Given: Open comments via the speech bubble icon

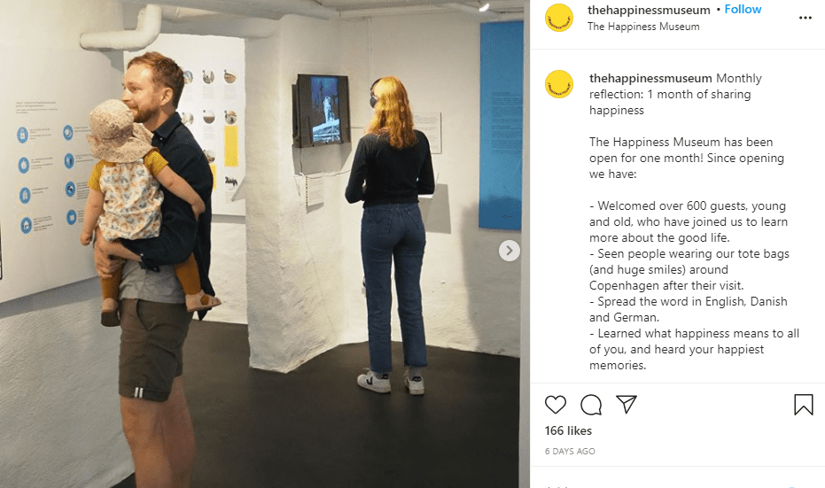Looking at the screenshot, I should 591,405.
